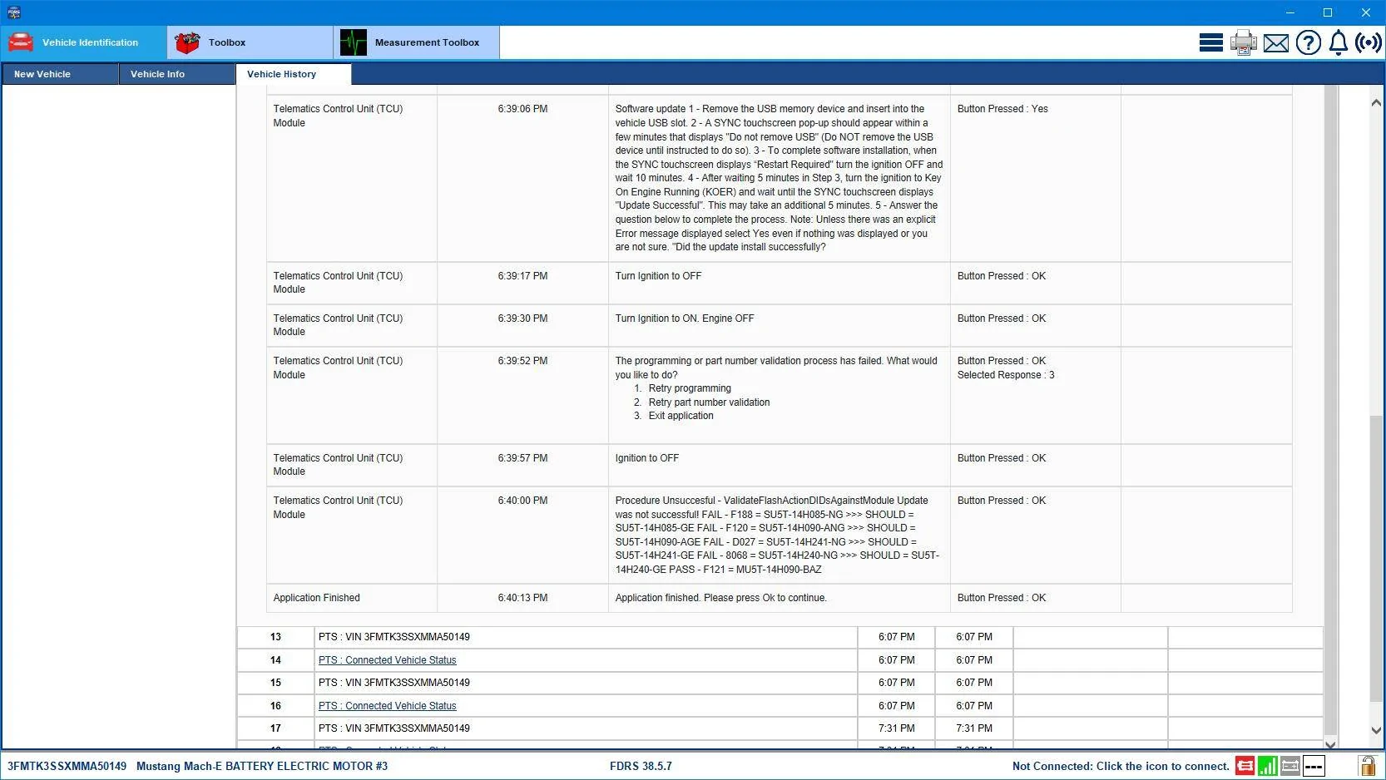The width and height of the screenshot is (1386, 780).
Task: Click the PTS VIN entry in row 17
Action: [x=394, y=728]
